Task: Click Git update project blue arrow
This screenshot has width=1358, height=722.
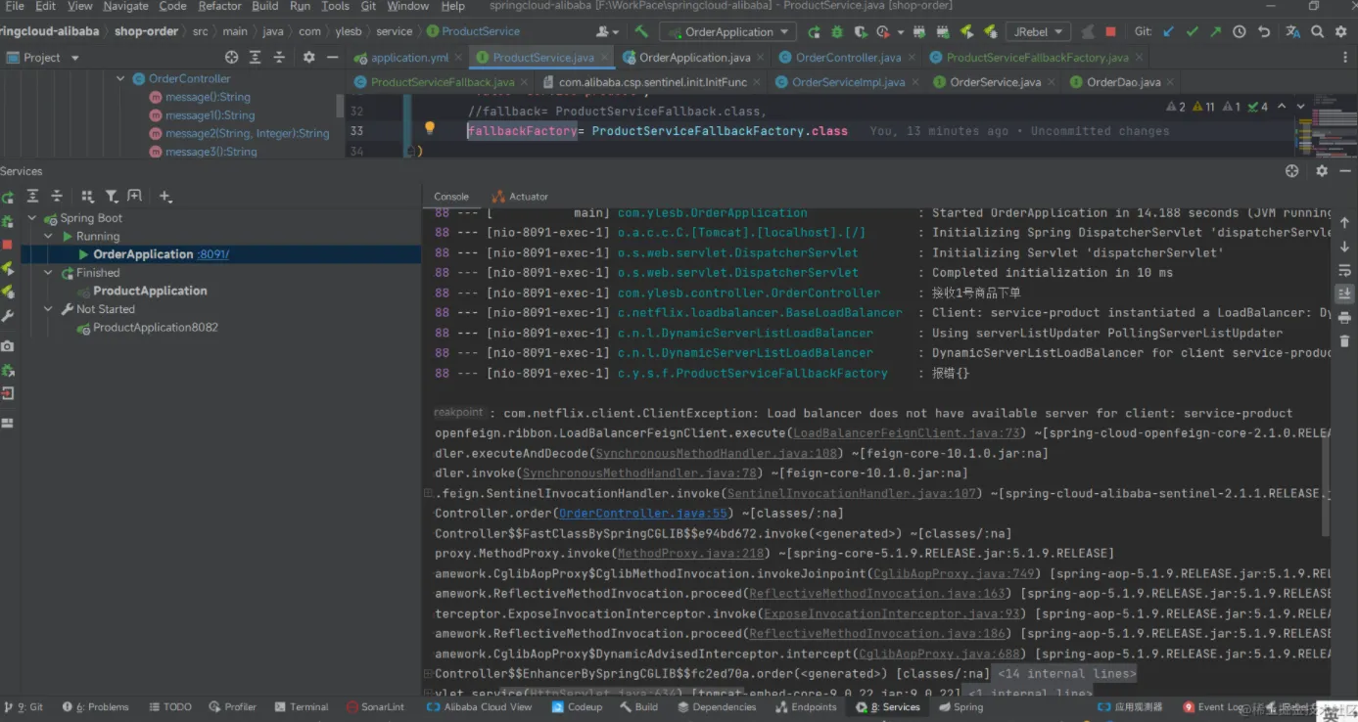Action: click(1168, 31)
